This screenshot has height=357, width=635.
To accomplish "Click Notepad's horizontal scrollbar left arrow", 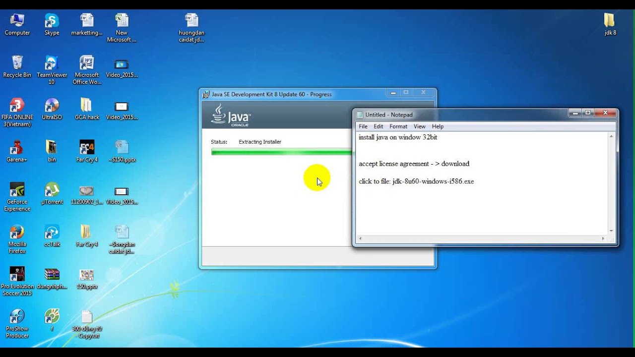I will click(x=360, y=238).
